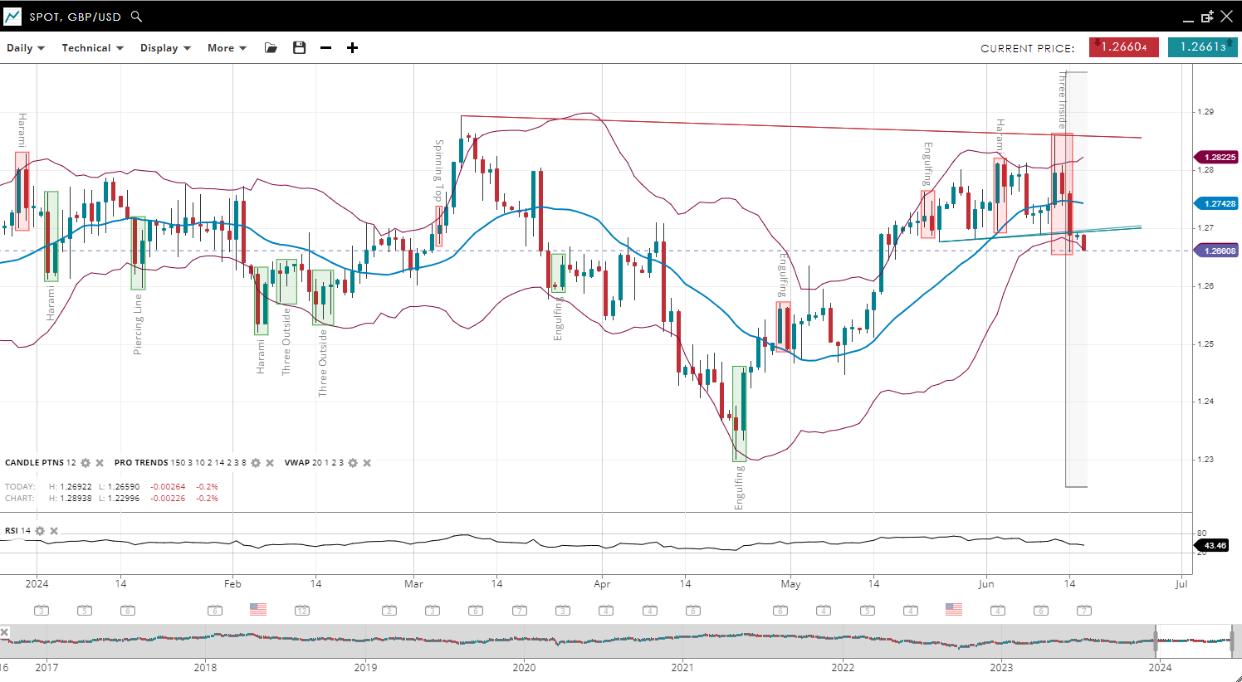Screen dimensions: 1242x682
Task: Zoom out with the minus icon
Action: 326,48
